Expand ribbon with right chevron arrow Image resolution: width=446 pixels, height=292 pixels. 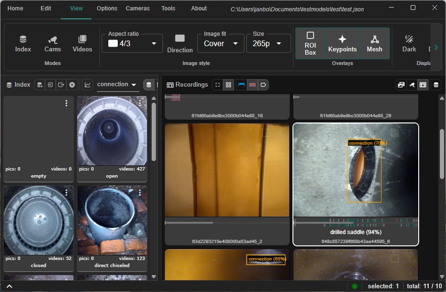(436, 48)
